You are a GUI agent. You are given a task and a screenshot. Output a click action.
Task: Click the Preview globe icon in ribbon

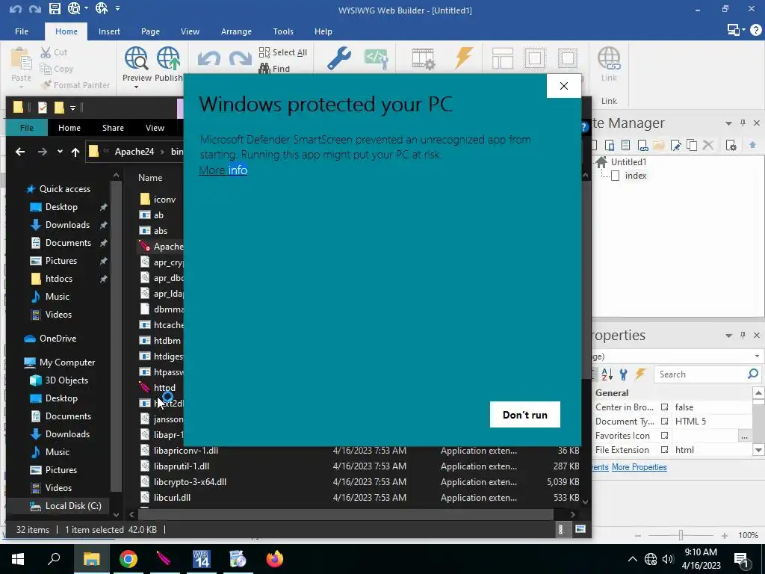136,58
